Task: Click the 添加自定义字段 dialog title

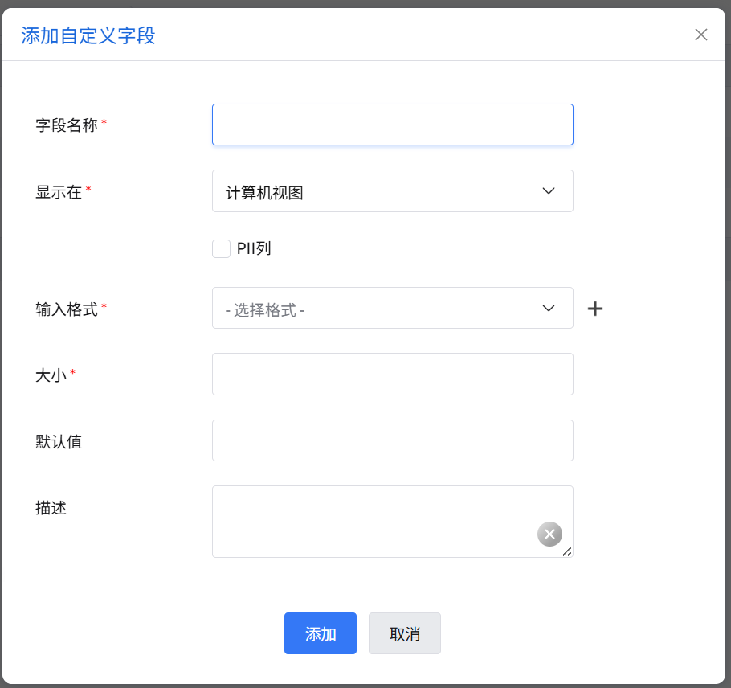Action: [88, 35]
